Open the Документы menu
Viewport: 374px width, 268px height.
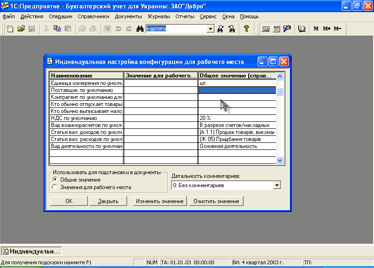click(x=128, y=16)
